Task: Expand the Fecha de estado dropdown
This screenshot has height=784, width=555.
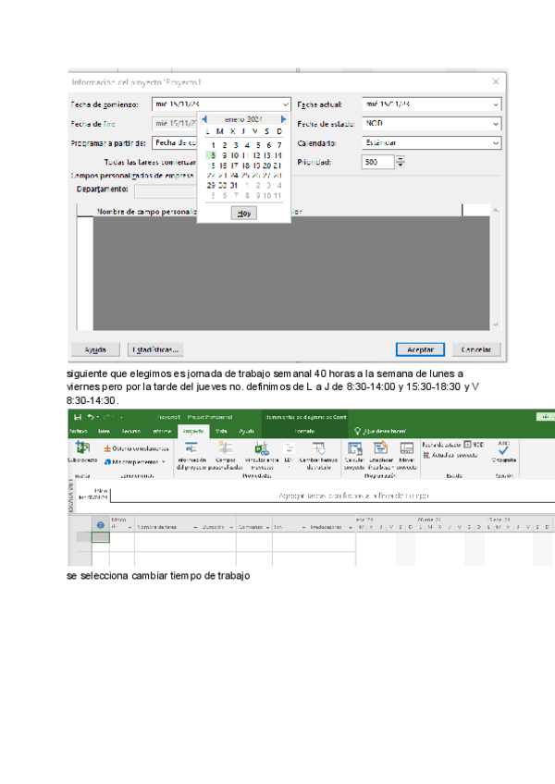Action: click(x=495, y=124)
